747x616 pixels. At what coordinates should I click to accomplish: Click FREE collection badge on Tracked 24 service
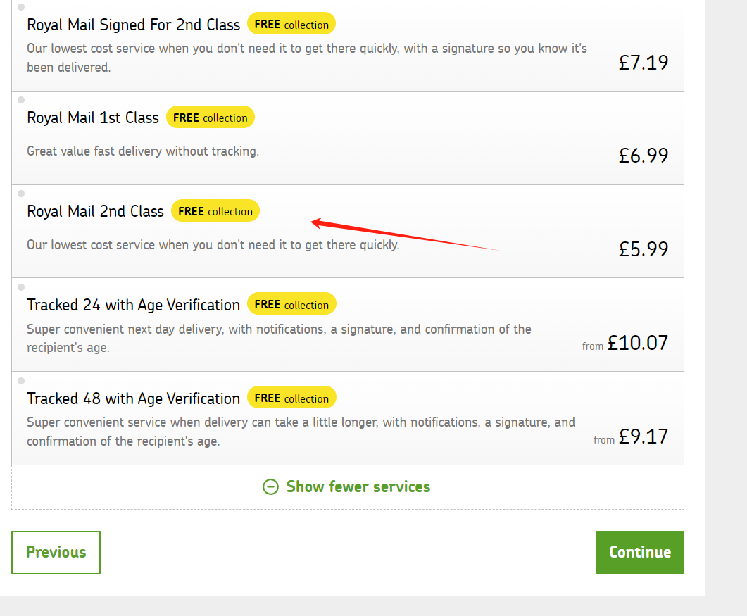coord(291,304)
